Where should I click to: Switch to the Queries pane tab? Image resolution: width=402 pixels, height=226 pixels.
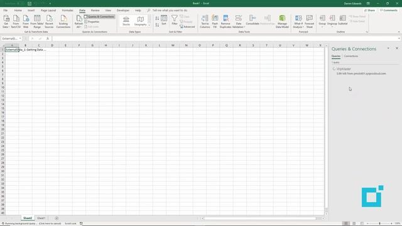pos(336,56)
